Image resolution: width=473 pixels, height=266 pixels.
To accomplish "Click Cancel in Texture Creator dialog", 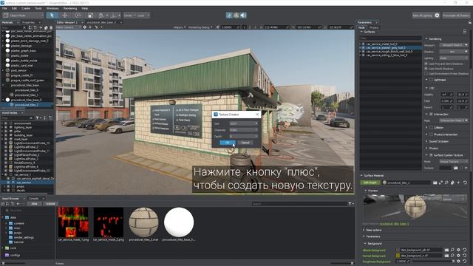I will coord(245,143).
